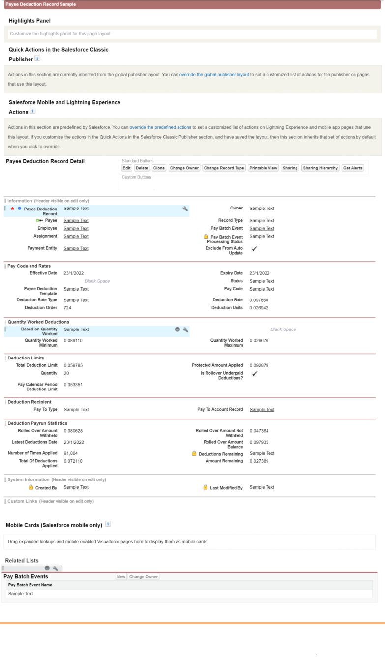
Task: Click info icon beside Salesforce Classic Publisher
Action: point(38,58)
